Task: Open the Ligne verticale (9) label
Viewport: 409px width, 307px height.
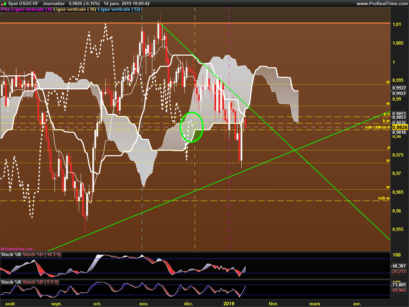Action: (x=32, y=10)
